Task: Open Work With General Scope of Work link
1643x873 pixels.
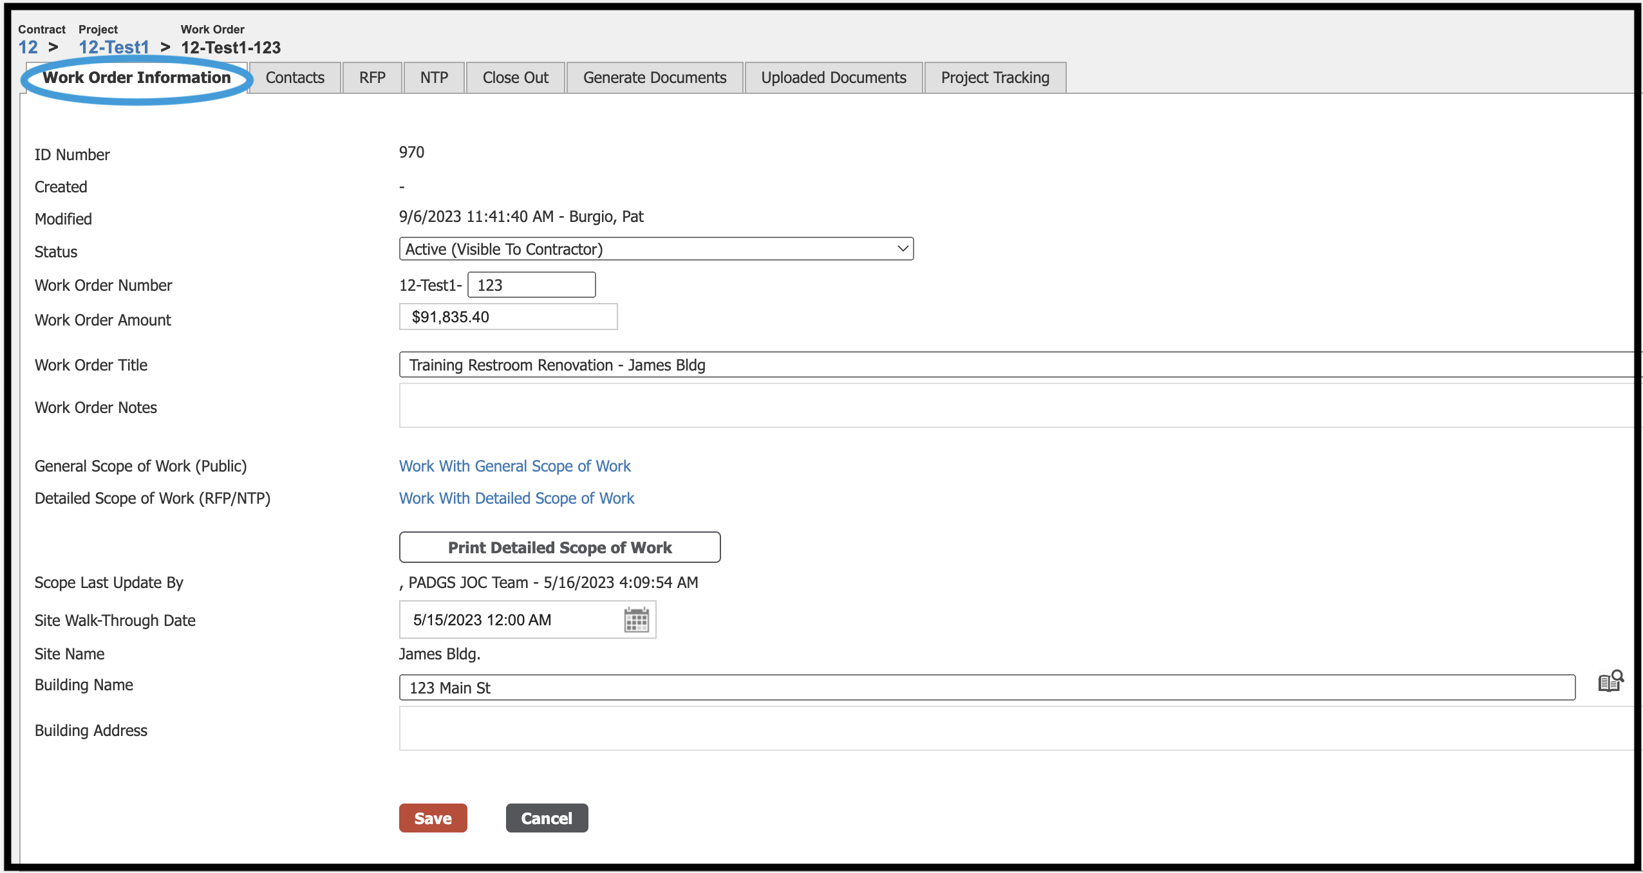Action: coord(514,466)
